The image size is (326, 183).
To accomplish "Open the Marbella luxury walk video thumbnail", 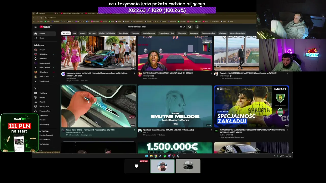I will (98, 53).
